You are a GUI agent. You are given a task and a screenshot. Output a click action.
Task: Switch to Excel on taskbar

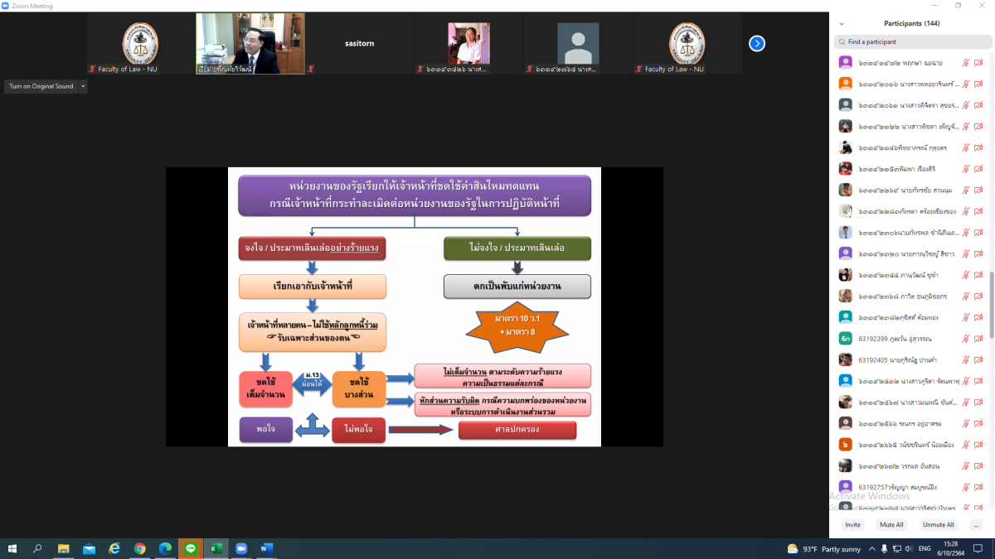216,548
